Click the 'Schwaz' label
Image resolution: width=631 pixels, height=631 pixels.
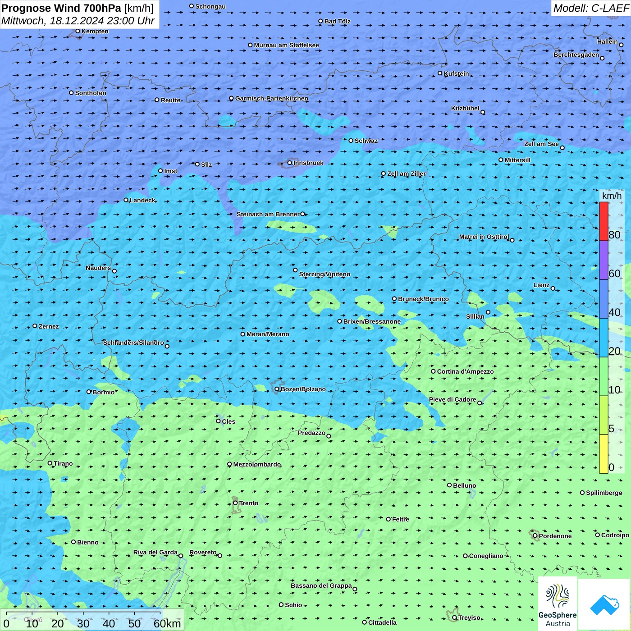click(366, 141)
